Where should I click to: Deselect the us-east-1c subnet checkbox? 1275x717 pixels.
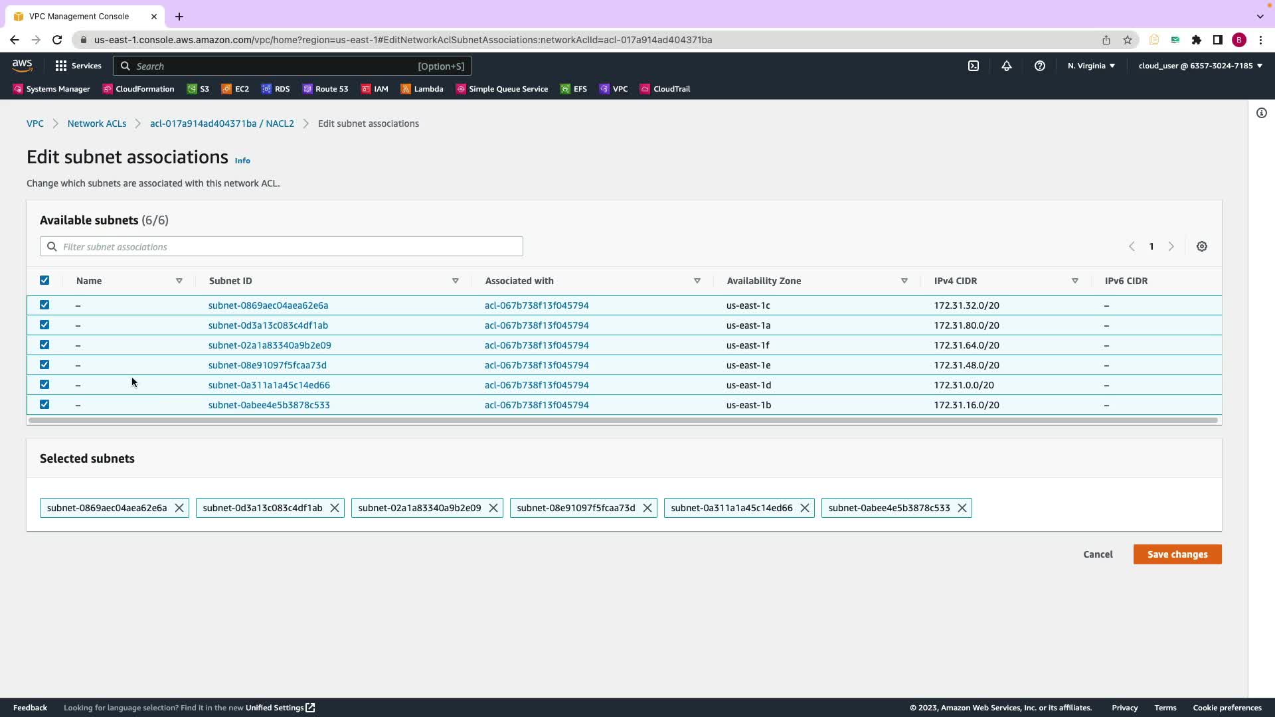coord(44,305)
